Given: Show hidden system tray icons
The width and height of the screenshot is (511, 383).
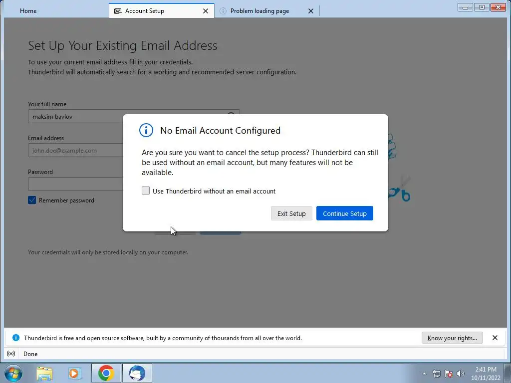Looking at the screenshot, I should (424, 374).
